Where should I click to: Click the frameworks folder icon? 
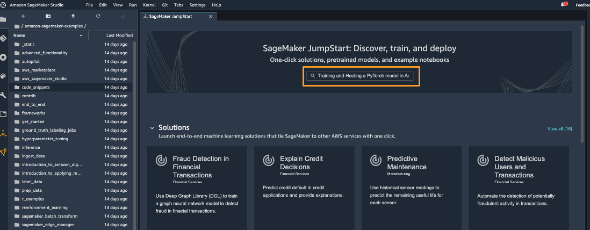click(x=17, y=113)
